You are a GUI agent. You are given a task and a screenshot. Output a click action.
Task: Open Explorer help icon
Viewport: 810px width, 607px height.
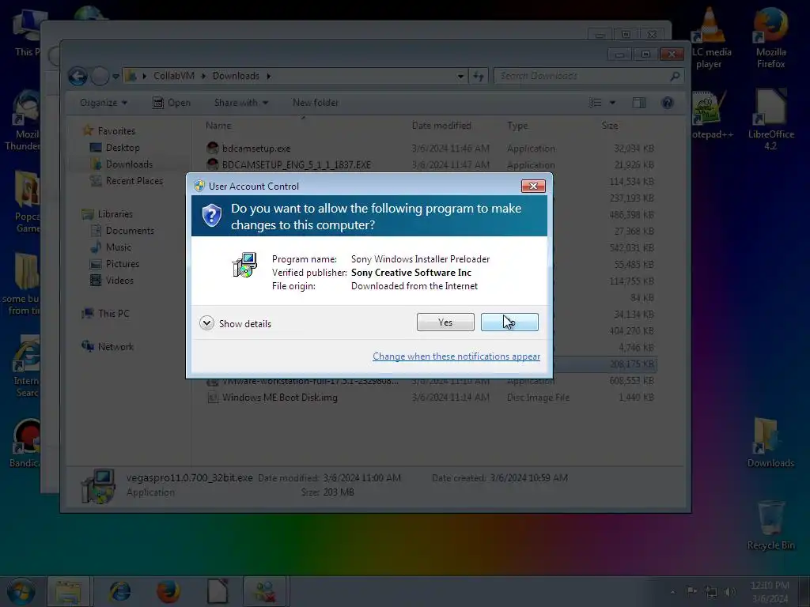click(668, 103)
